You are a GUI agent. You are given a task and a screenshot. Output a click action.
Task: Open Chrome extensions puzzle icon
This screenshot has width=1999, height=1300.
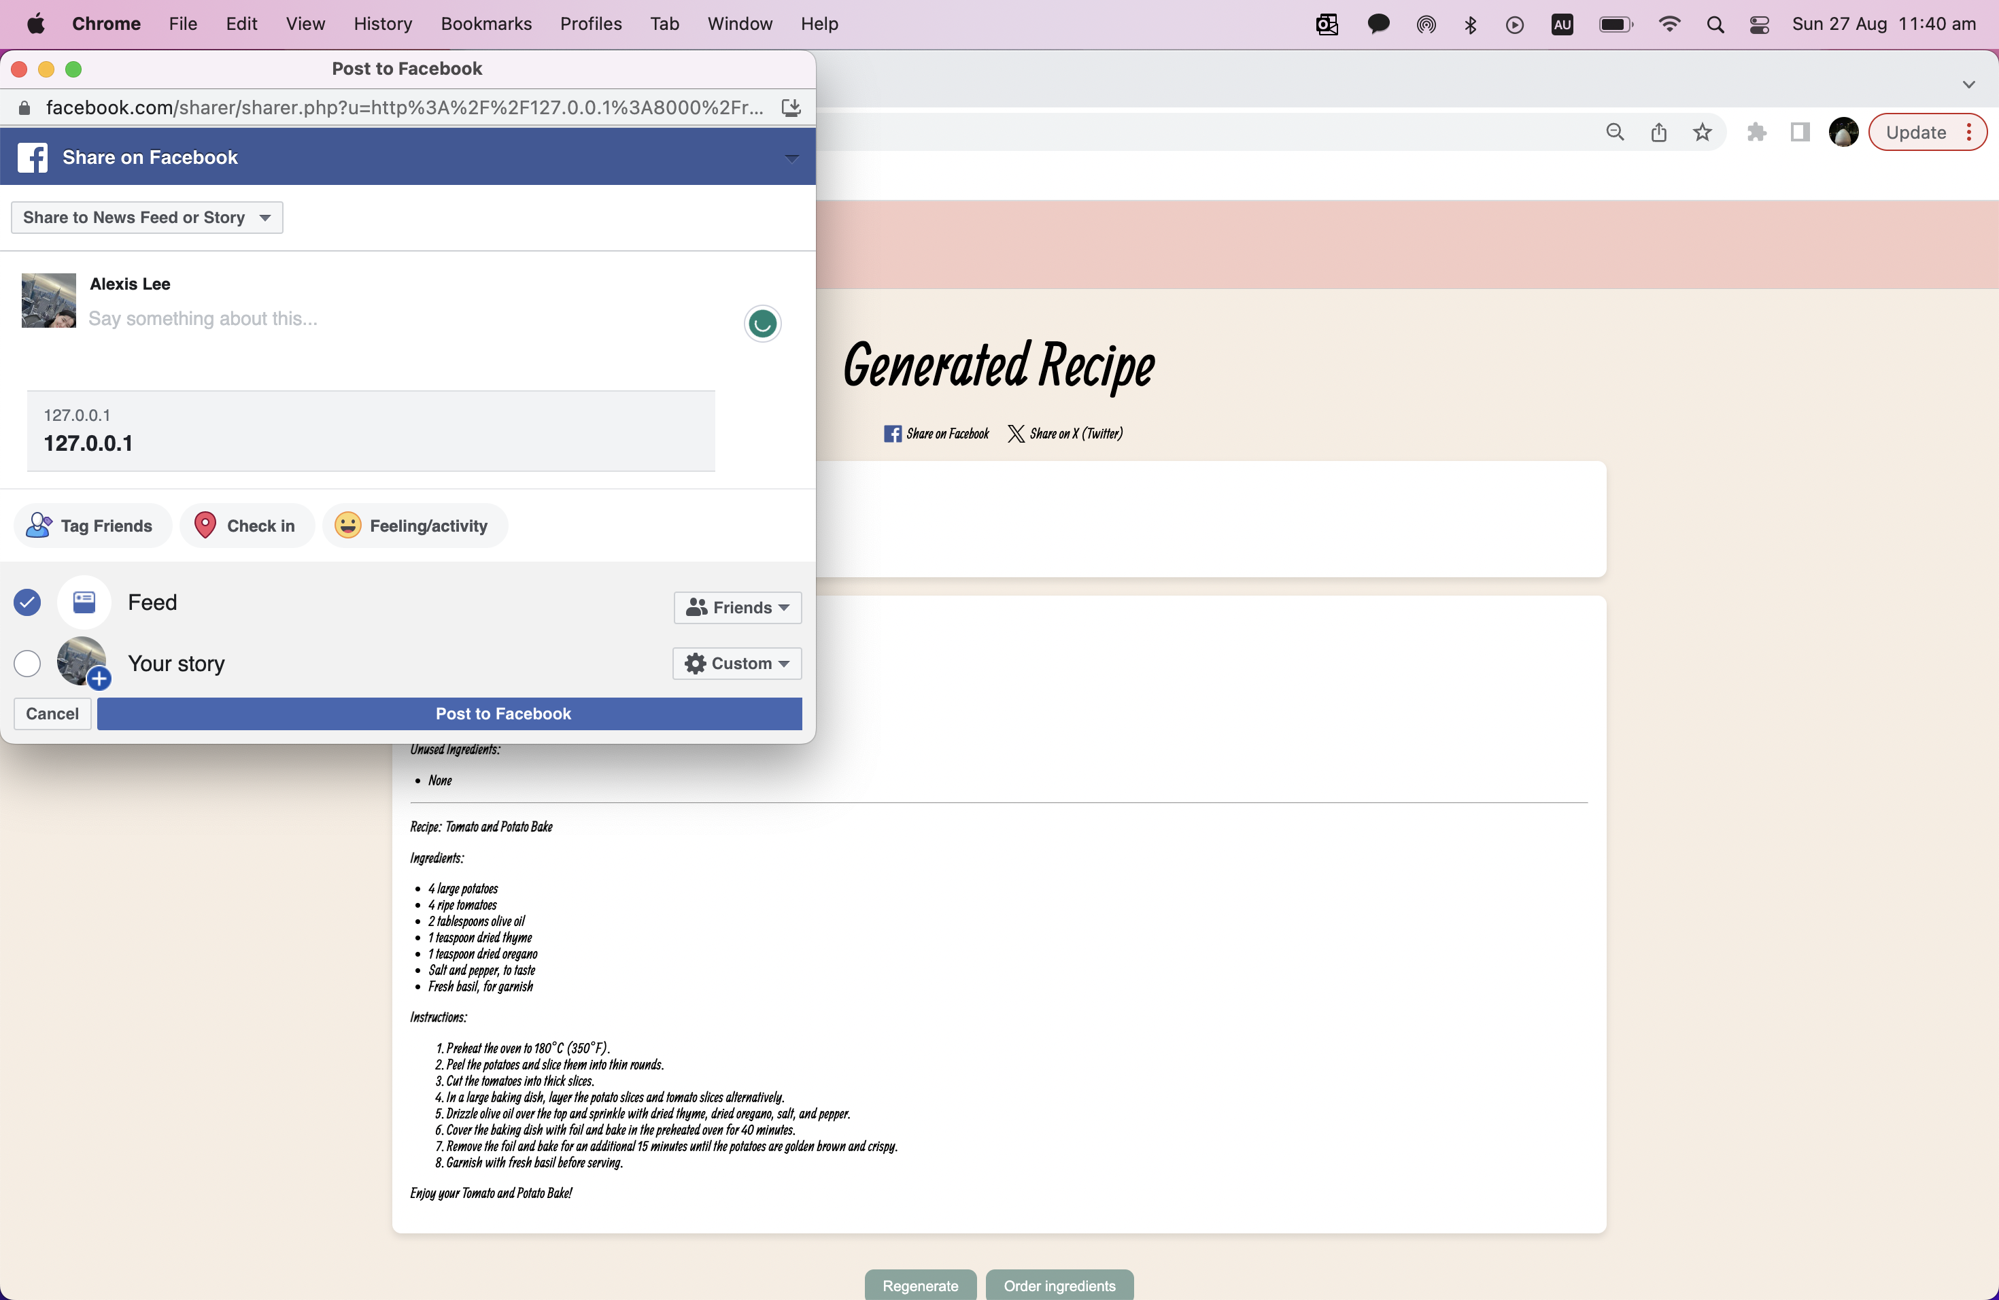click(x=1756, y=133)
